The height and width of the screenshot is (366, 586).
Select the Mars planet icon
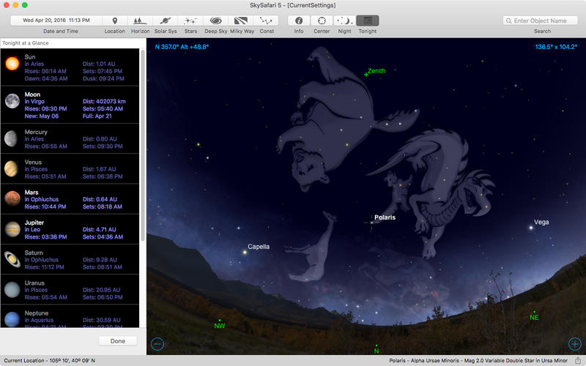point(12,198)
